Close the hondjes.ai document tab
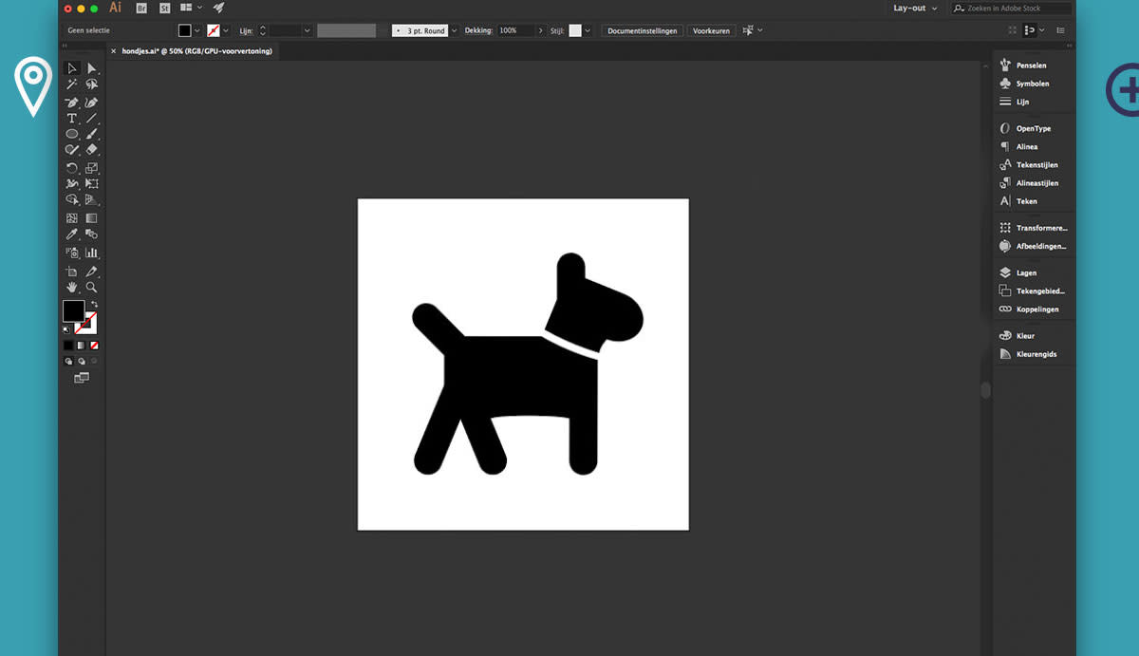The image size is (1139, 656). click(114, 50)
